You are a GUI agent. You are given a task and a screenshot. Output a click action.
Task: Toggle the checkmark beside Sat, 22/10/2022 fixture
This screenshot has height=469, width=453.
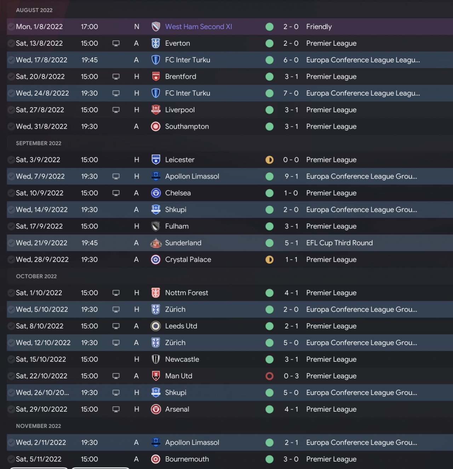[x=11, y=376]
